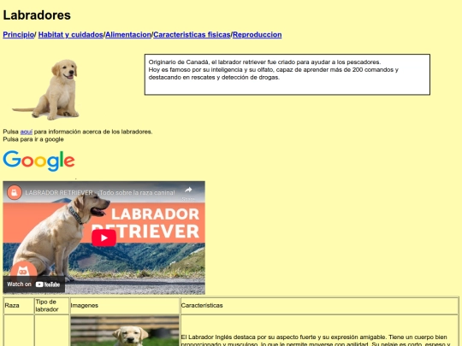Play the Labrador Retriever YouTube video

pyautogui.click(x=104, y=238)
